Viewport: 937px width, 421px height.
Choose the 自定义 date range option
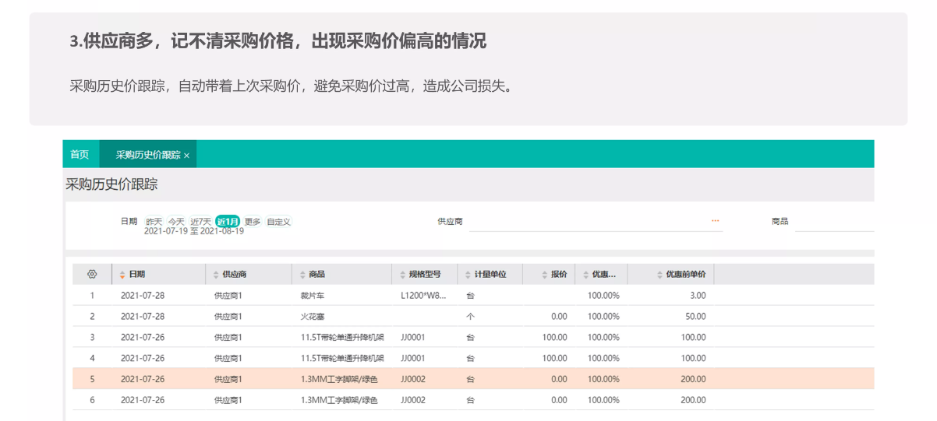tap(278, 222)
